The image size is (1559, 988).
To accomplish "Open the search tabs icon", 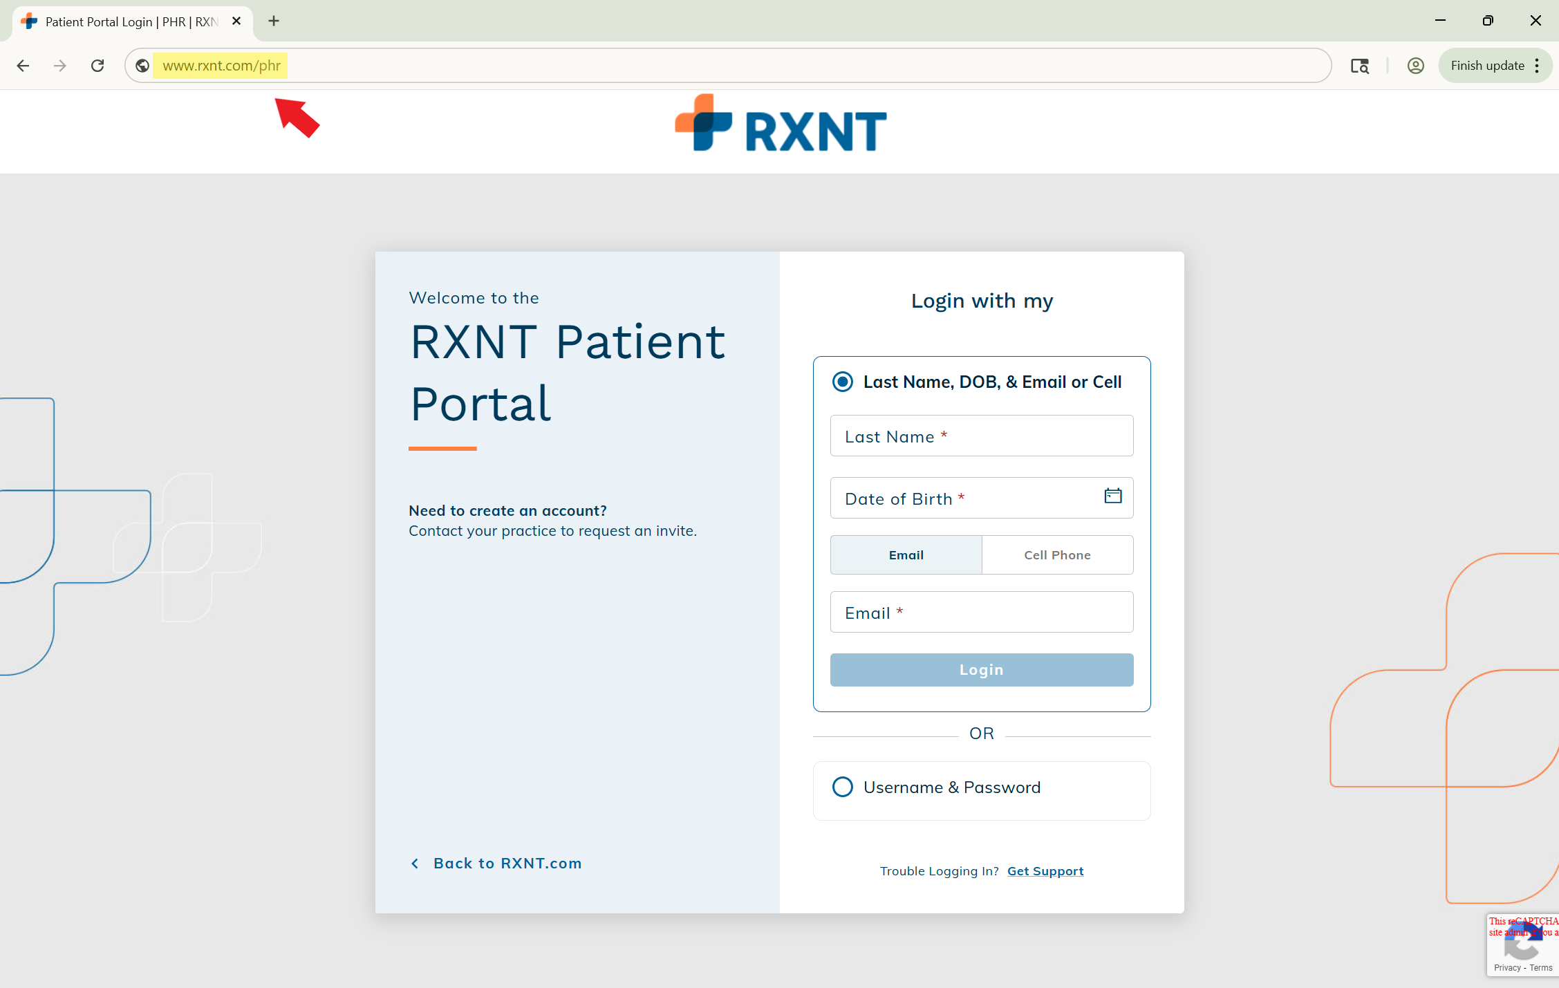I will pyautogui.click(x=1359, y=66).
